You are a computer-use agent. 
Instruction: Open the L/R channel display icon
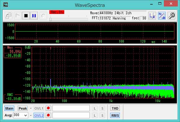coord(152,16)
